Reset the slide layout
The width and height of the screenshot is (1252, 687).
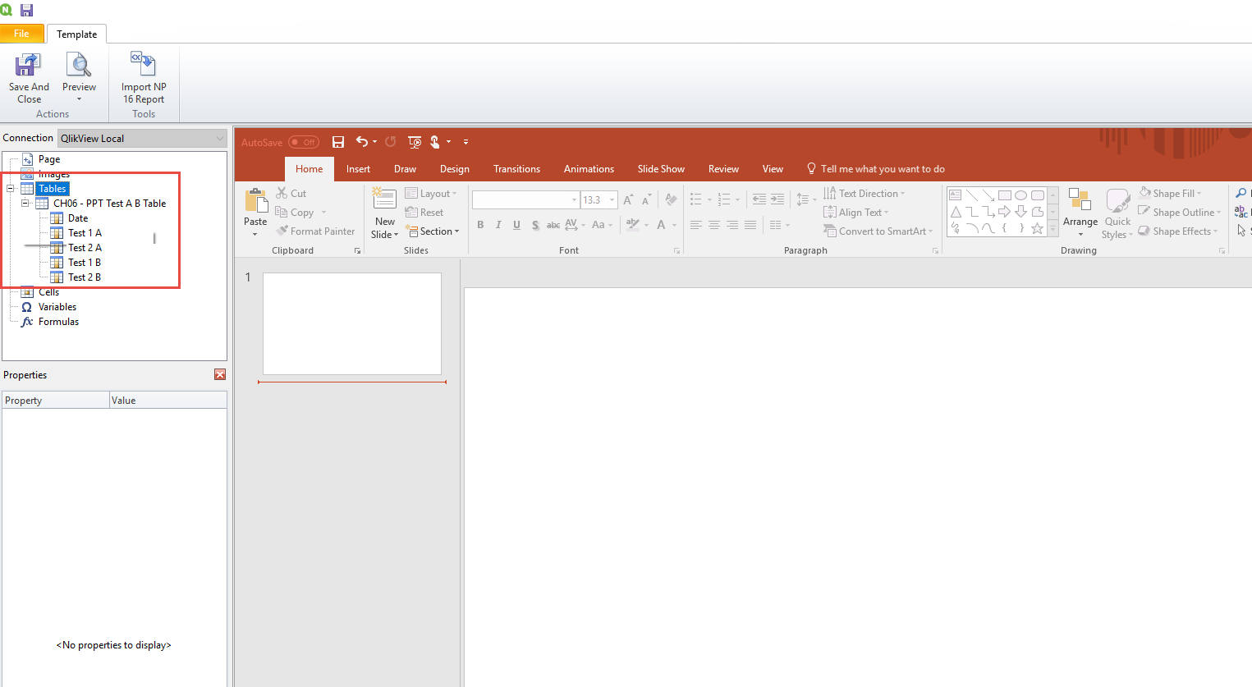click(x=424, y=213)
